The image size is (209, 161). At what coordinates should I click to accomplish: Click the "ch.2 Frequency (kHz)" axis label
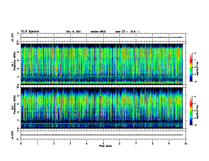pyautogui.click(x=14, y=105)
